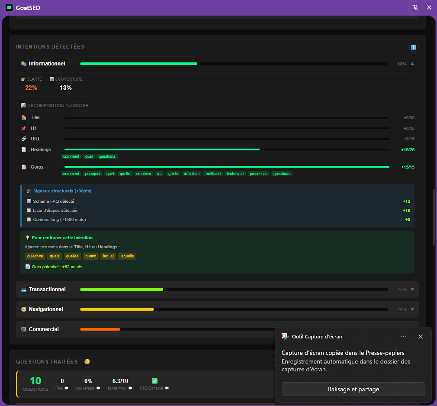
Task: Click the Corps icon in score breakdown
Action: pos(24,167)
